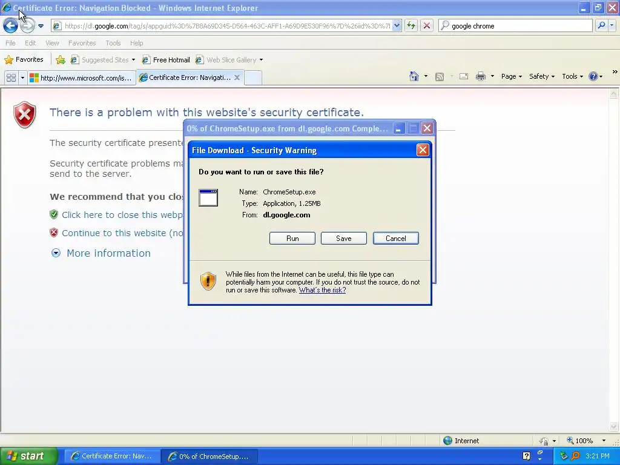Screen dimensions: 620x465
Task: Click the Home icon in command bar
Action: 414,76
